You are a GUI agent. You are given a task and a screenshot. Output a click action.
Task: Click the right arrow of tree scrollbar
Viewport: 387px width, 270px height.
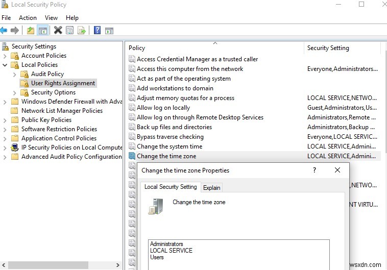(118, 265)
